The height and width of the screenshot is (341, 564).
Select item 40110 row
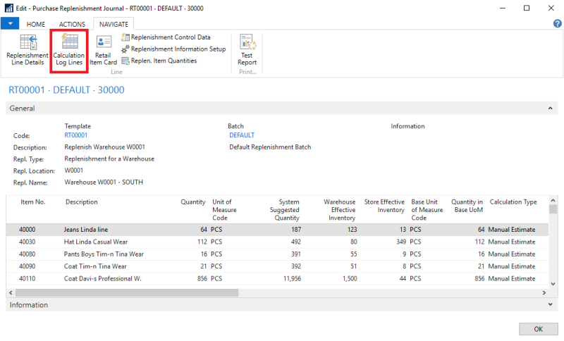277,278
